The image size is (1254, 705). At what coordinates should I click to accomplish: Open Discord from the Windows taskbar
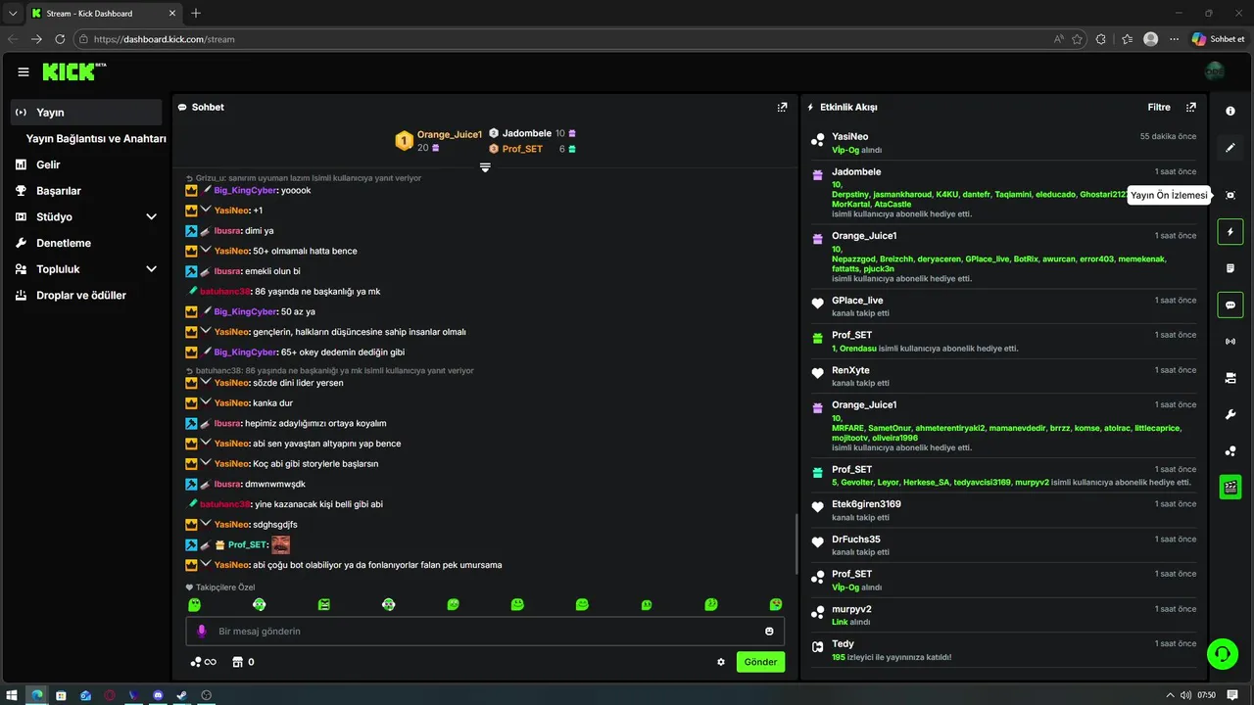click(158, 695)
